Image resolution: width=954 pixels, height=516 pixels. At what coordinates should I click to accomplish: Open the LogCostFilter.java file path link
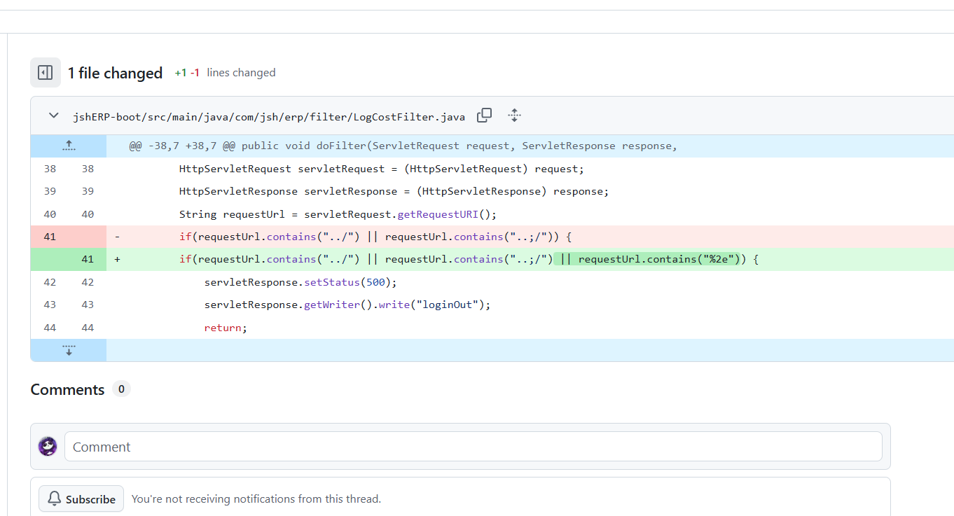click(x=268, y=116)
